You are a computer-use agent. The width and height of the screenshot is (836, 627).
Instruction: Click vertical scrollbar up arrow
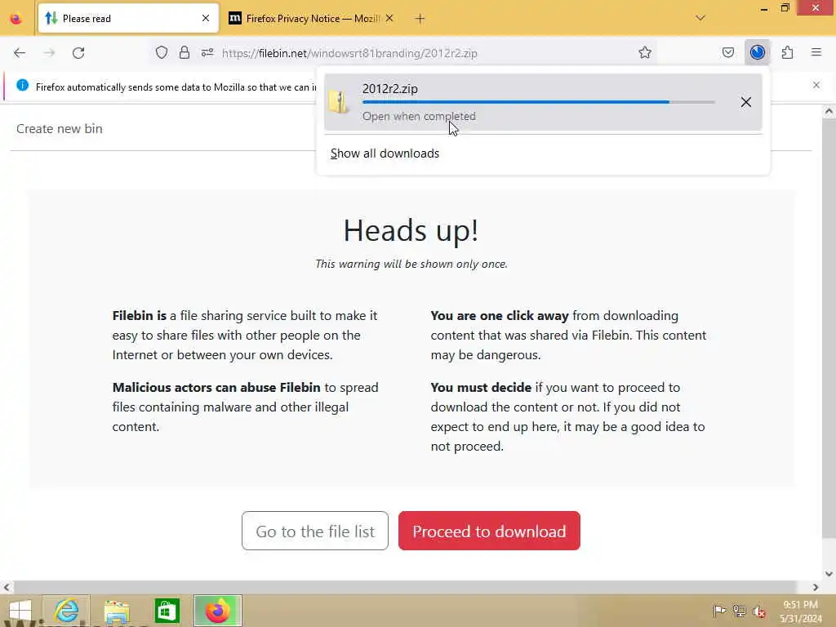(x=829, y=111)
